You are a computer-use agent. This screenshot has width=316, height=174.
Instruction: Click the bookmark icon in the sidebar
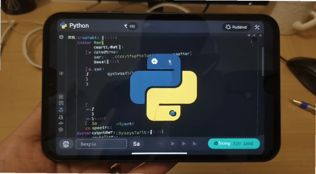[61, 103]
